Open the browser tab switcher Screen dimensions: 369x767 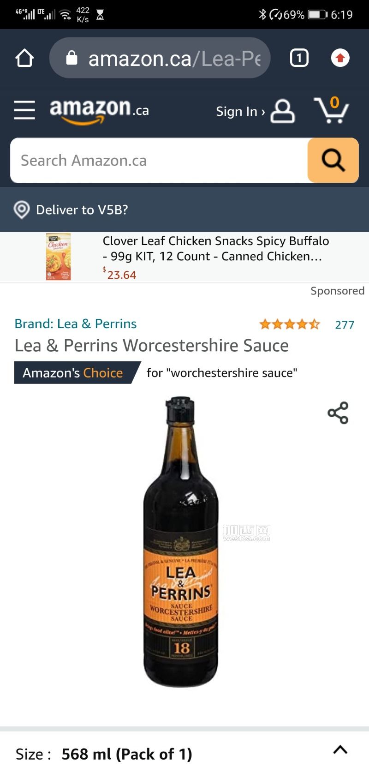(299, 58)
